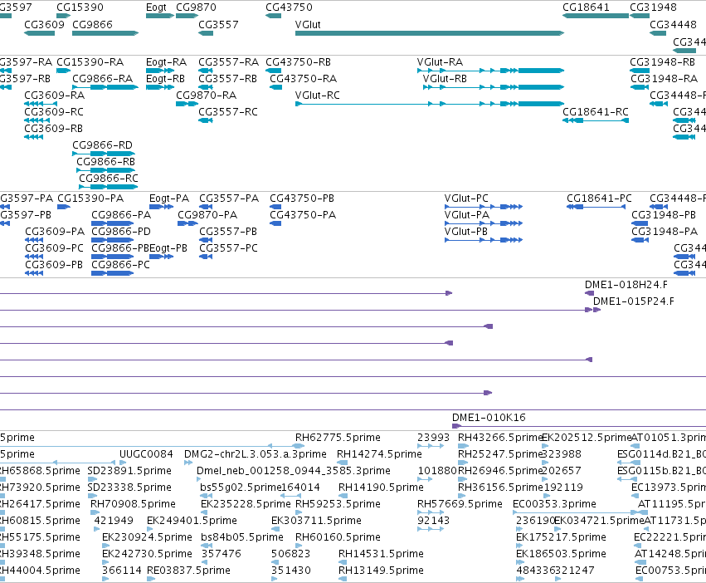Open the VGlut-PA protein feature
Screen dimensions: 706x583
(x=484, y=223)
